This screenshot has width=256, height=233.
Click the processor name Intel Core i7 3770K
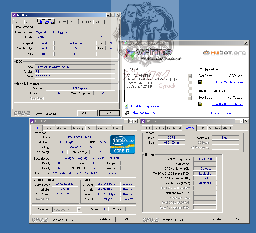coord(81,137)
